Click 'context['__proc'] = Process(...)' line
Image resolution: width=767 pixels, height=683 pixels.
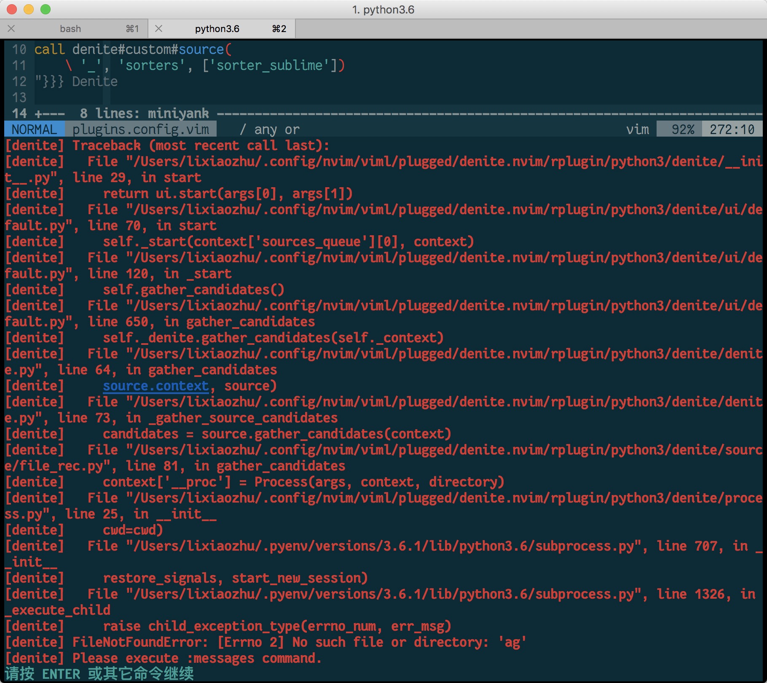(x=304, y=482)
